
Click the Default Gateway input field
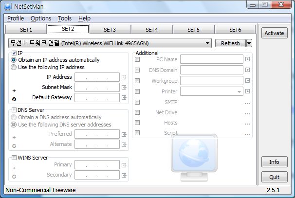pyautogui.click(x=97, y=97)
